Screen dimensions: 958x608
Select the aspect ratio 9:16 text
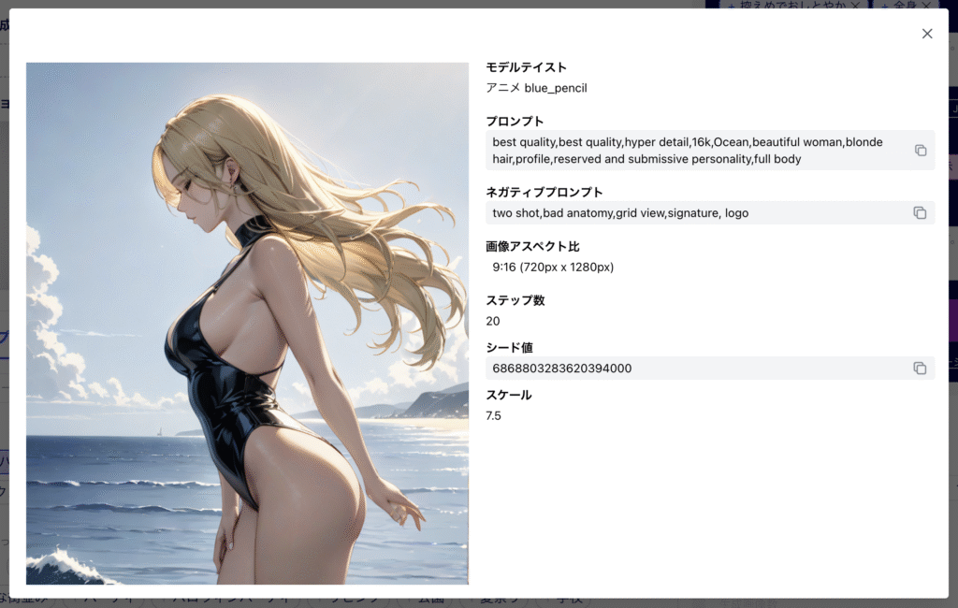553,267
